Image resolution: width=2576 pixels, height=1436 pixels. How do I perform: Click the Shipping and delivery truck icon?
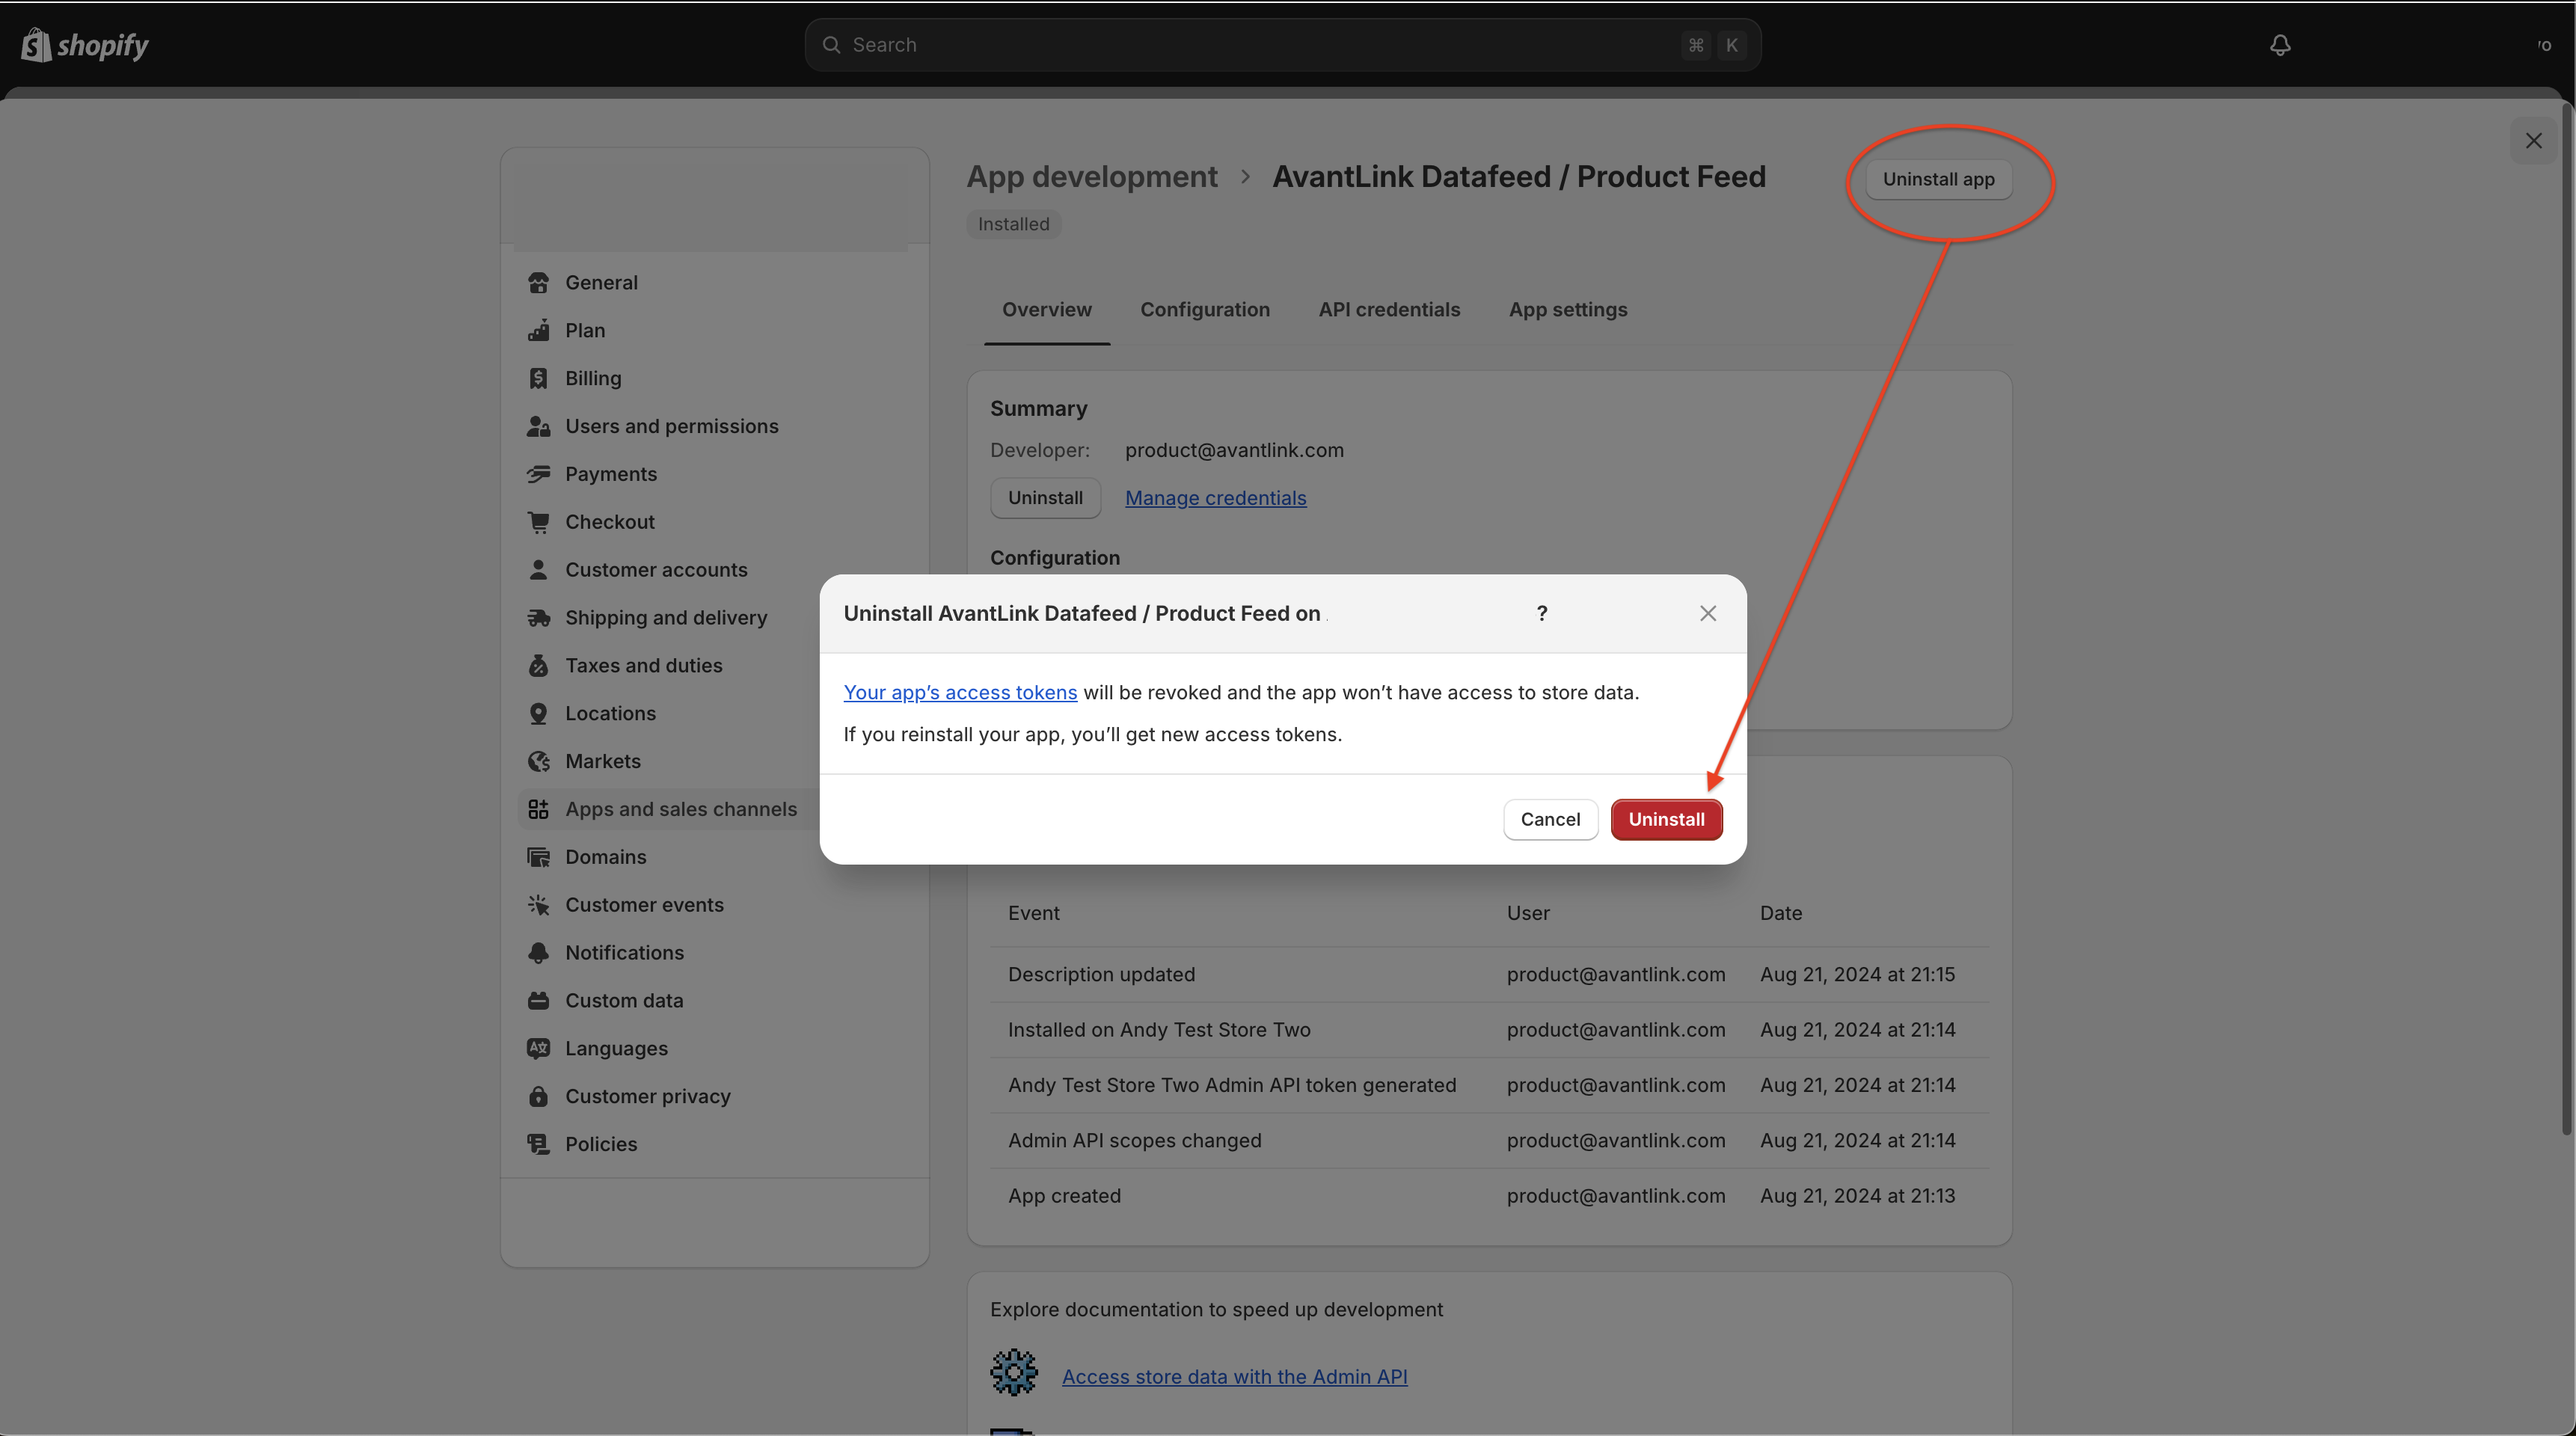point(538,618)
